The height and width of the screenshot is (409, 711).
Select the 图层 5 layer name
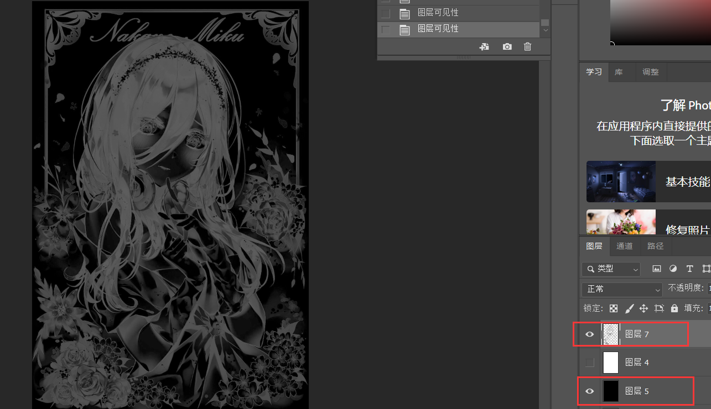click(637, 391)
